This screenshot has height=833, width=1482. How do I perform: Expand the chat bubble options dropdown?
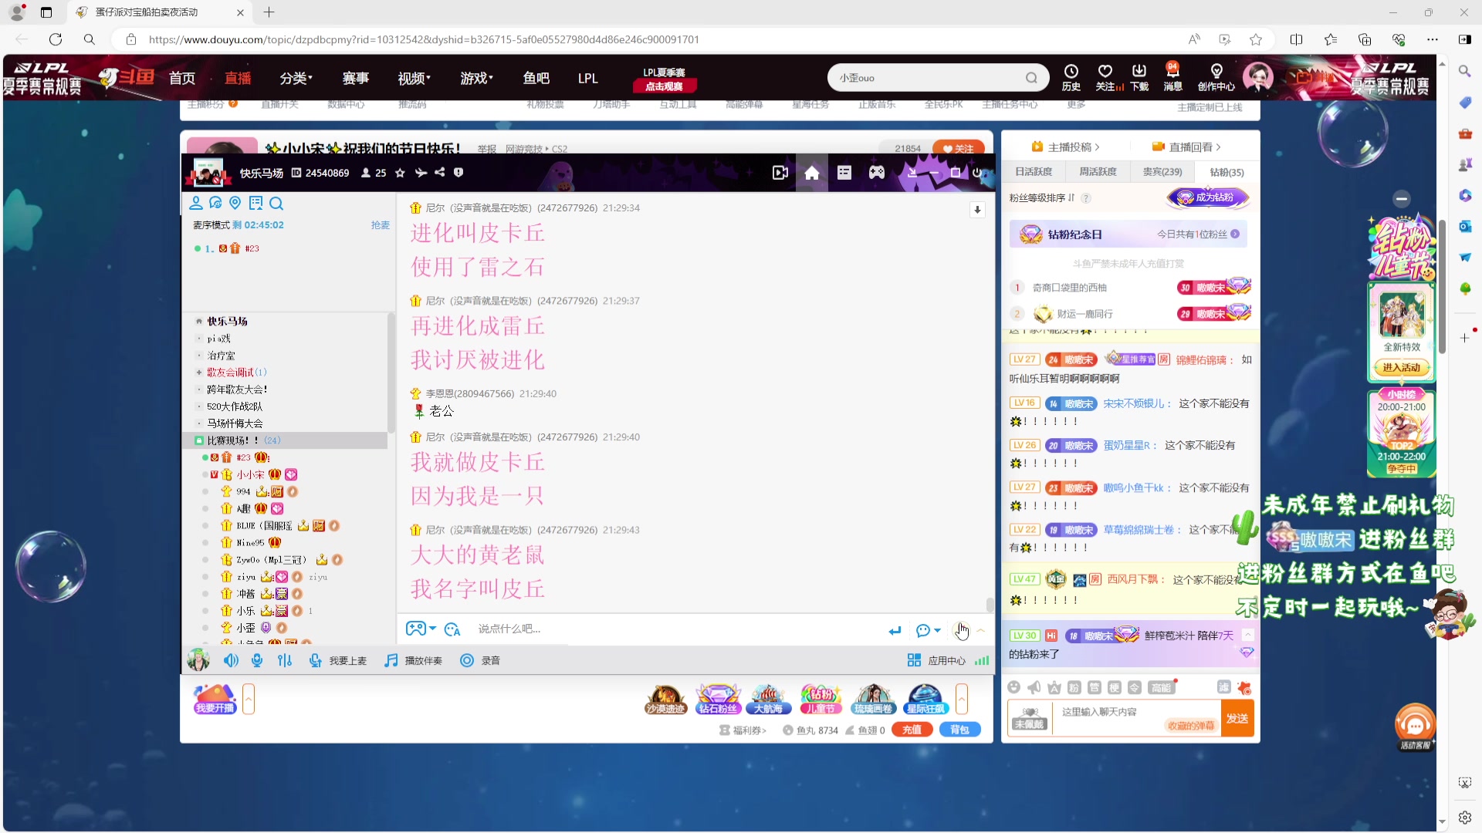coord(937,630)
